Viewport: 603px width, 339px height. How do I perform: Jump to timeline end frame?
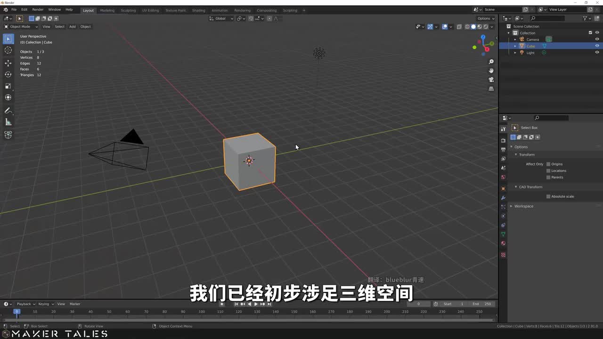pos(269,304)
